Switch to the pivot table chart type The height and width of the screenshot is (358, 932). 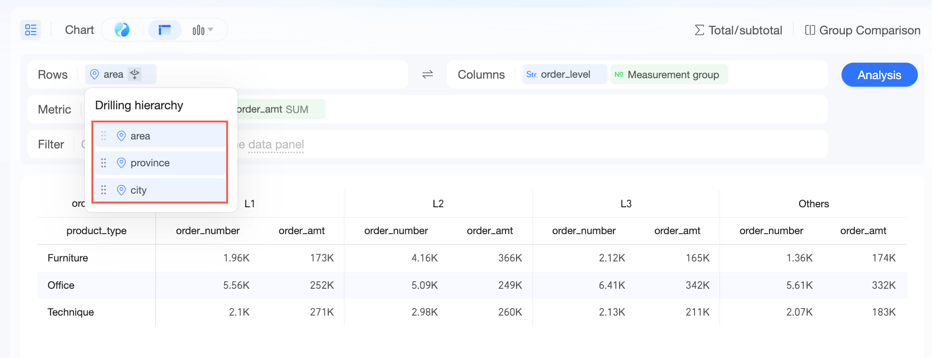point(164,30)
